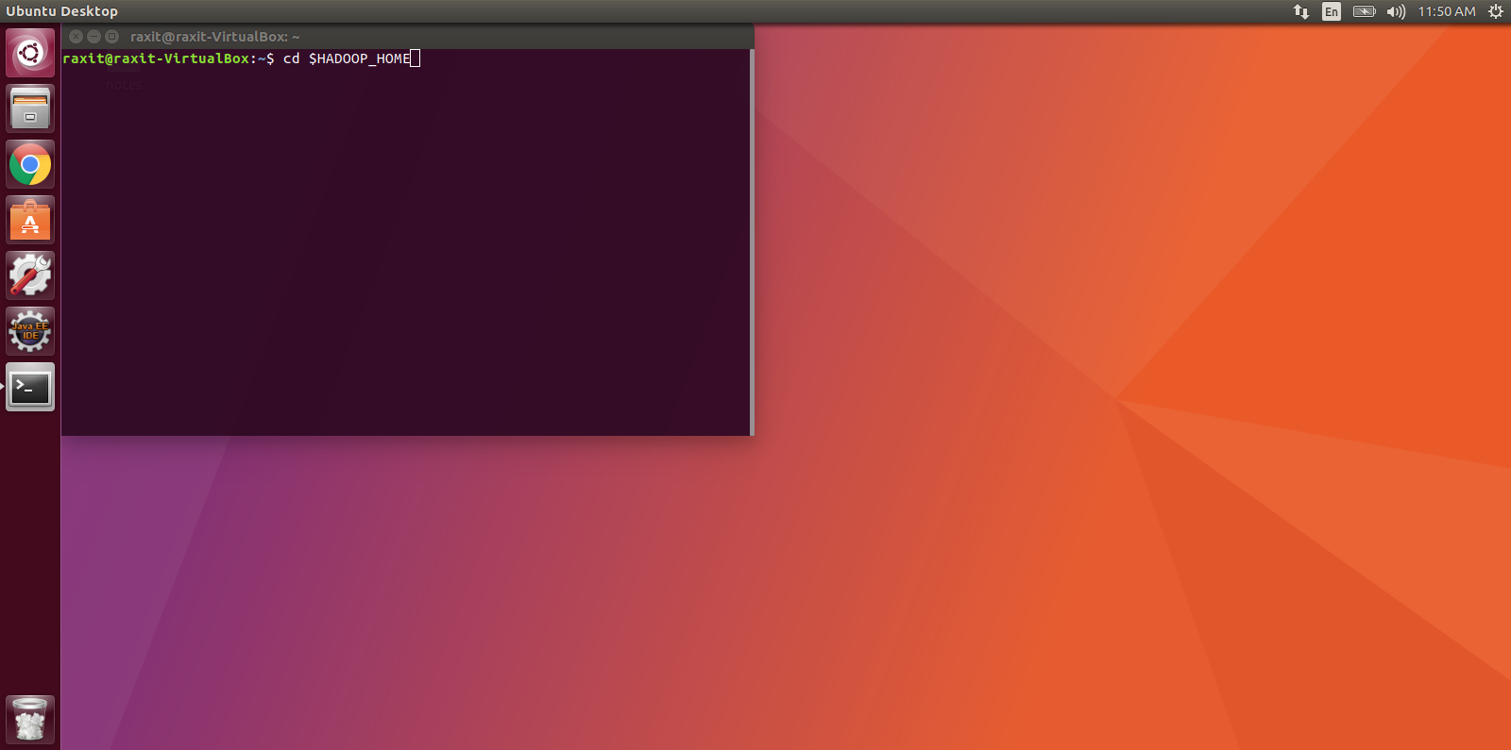
Task: Launch Google Chrome from the launcher
Action: pos(30,164)
